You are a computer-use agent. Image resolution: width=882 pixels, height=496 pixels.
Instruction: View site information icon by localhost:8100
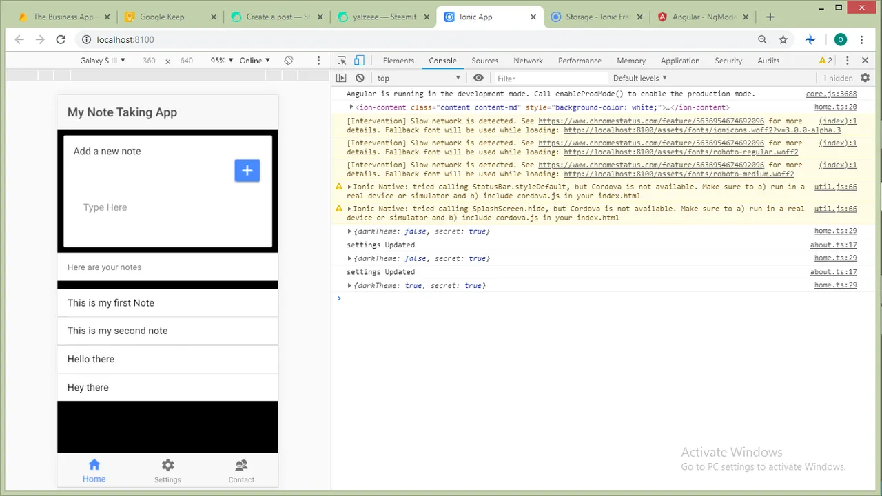85,39
